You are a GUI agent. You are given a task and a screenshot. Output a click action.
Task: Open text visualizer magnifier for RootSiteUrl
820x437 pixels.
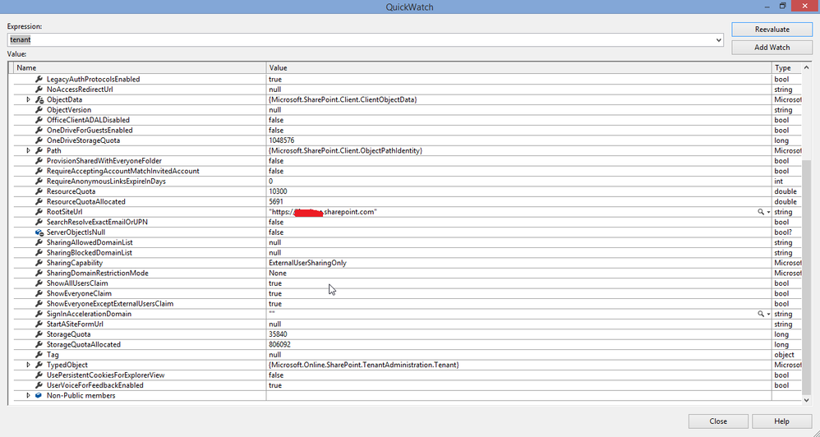pyautogui.click(x=761, y=212)
